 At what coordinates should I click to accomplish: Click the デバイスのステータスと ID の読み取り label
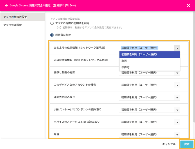(x=77, y=122)
